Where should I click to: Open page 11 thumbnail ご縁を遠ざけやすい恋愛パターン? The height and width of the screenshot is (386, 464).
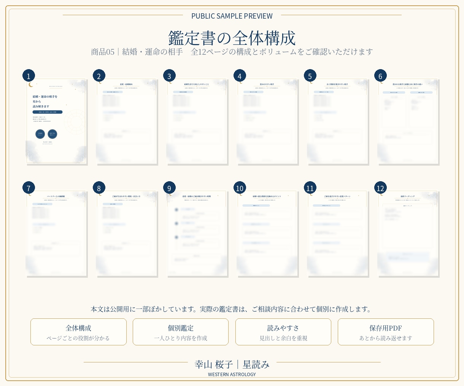[x=337, y=233]
